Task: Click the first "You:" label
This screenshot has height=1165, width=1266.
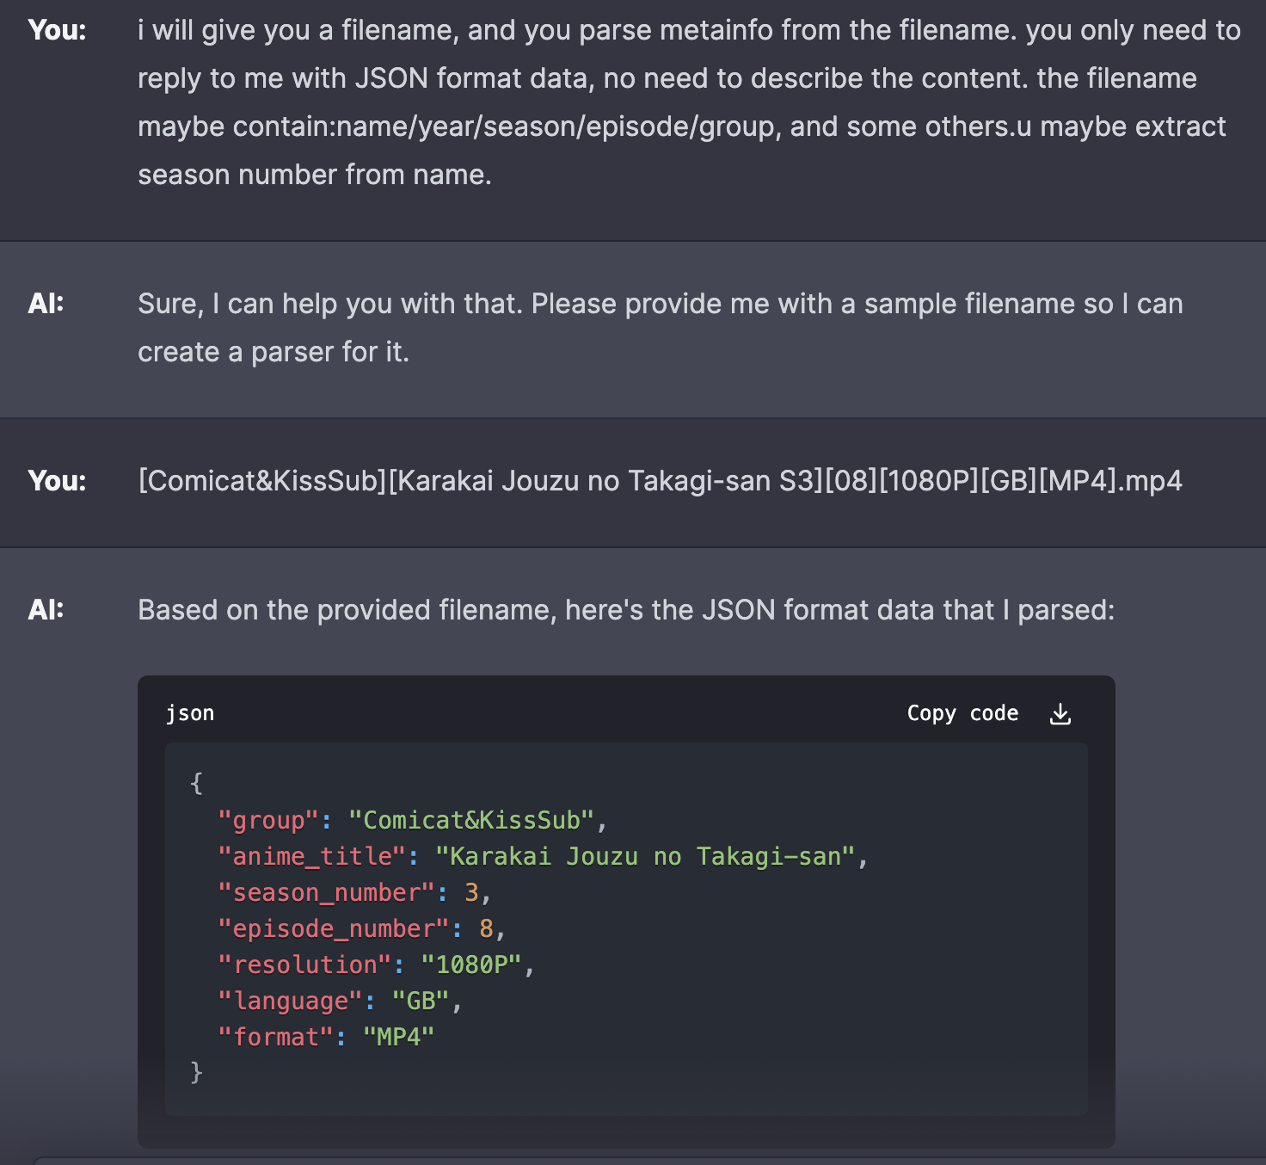Action: 55,29
